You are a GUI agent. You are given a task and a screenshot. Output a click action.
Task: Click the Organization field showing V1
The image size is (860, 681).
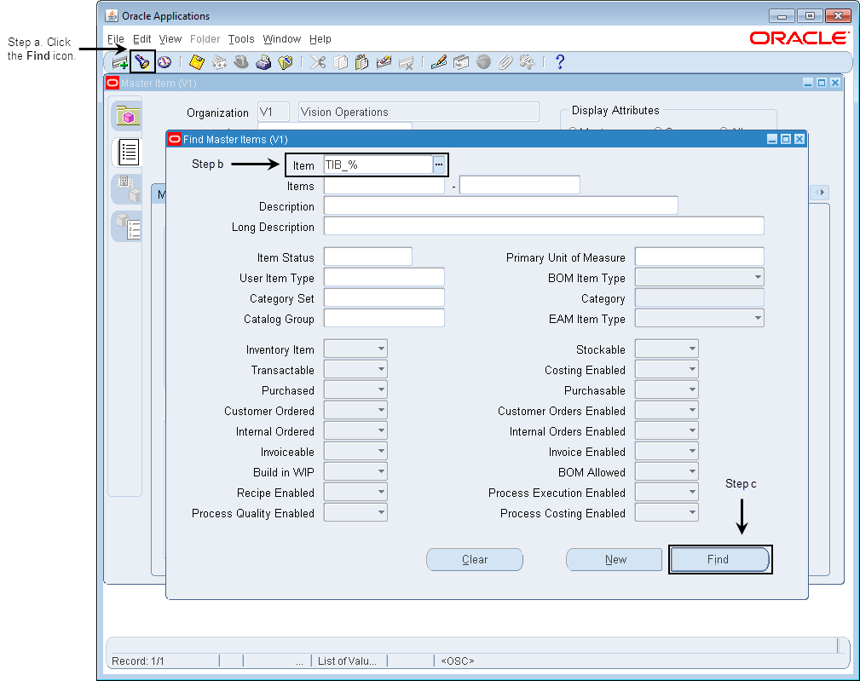point(273,112)
